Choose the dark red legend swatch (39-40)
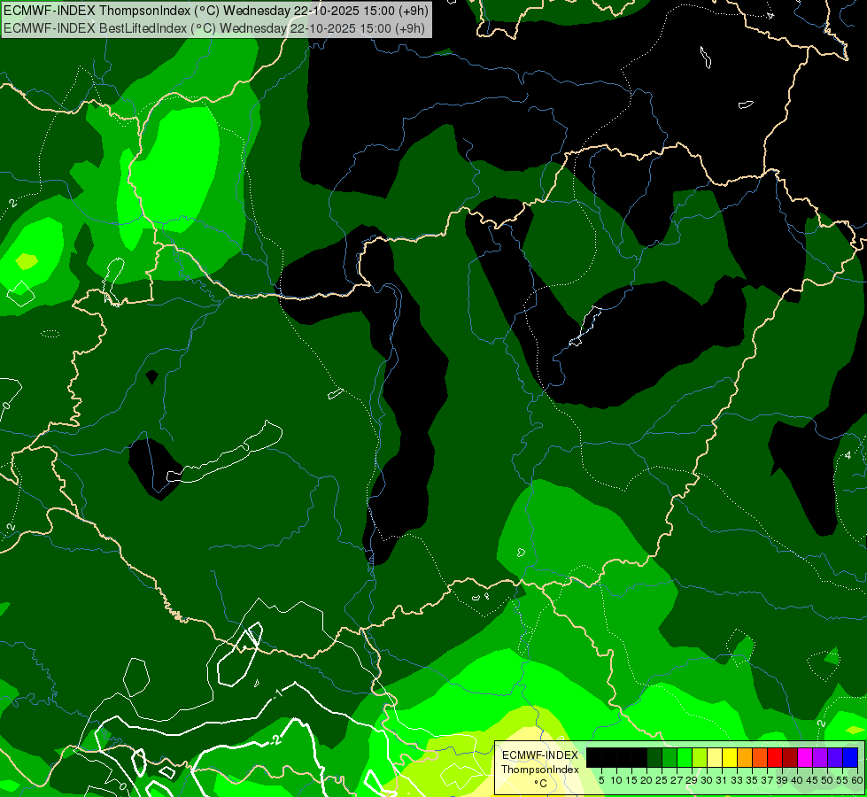The image size is (867, 797). pos(790,757)
